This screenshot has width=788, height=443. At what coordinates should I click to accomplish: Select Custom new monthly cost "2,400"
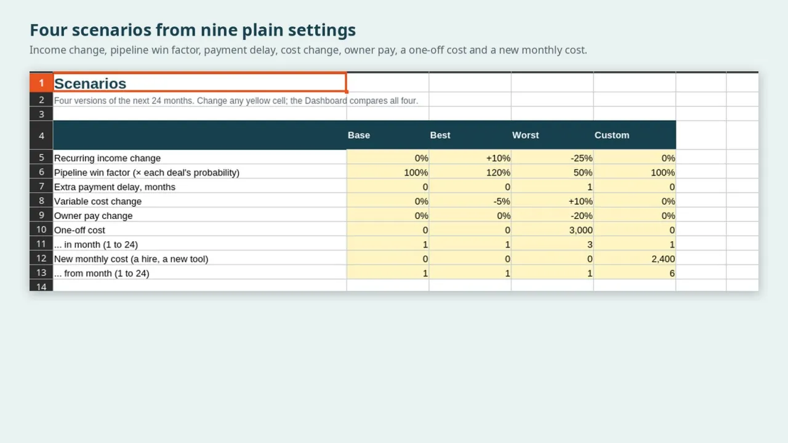coord(635,259)
